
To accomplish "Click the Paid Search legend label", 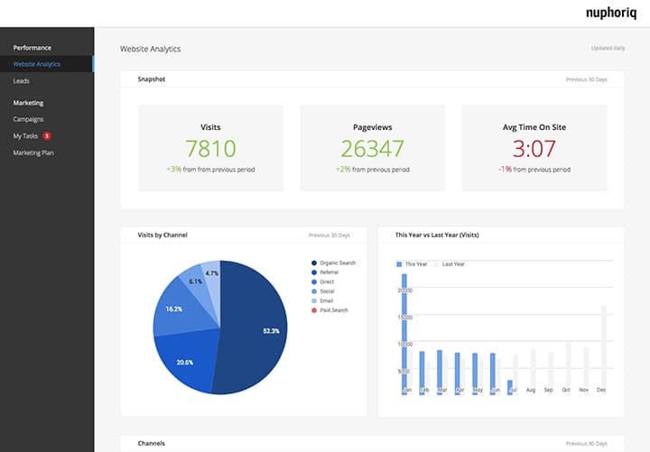I will tap(334, 310).
